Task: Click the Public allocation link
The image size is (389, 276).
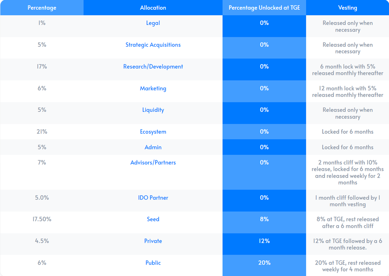Action: [153, 262]
